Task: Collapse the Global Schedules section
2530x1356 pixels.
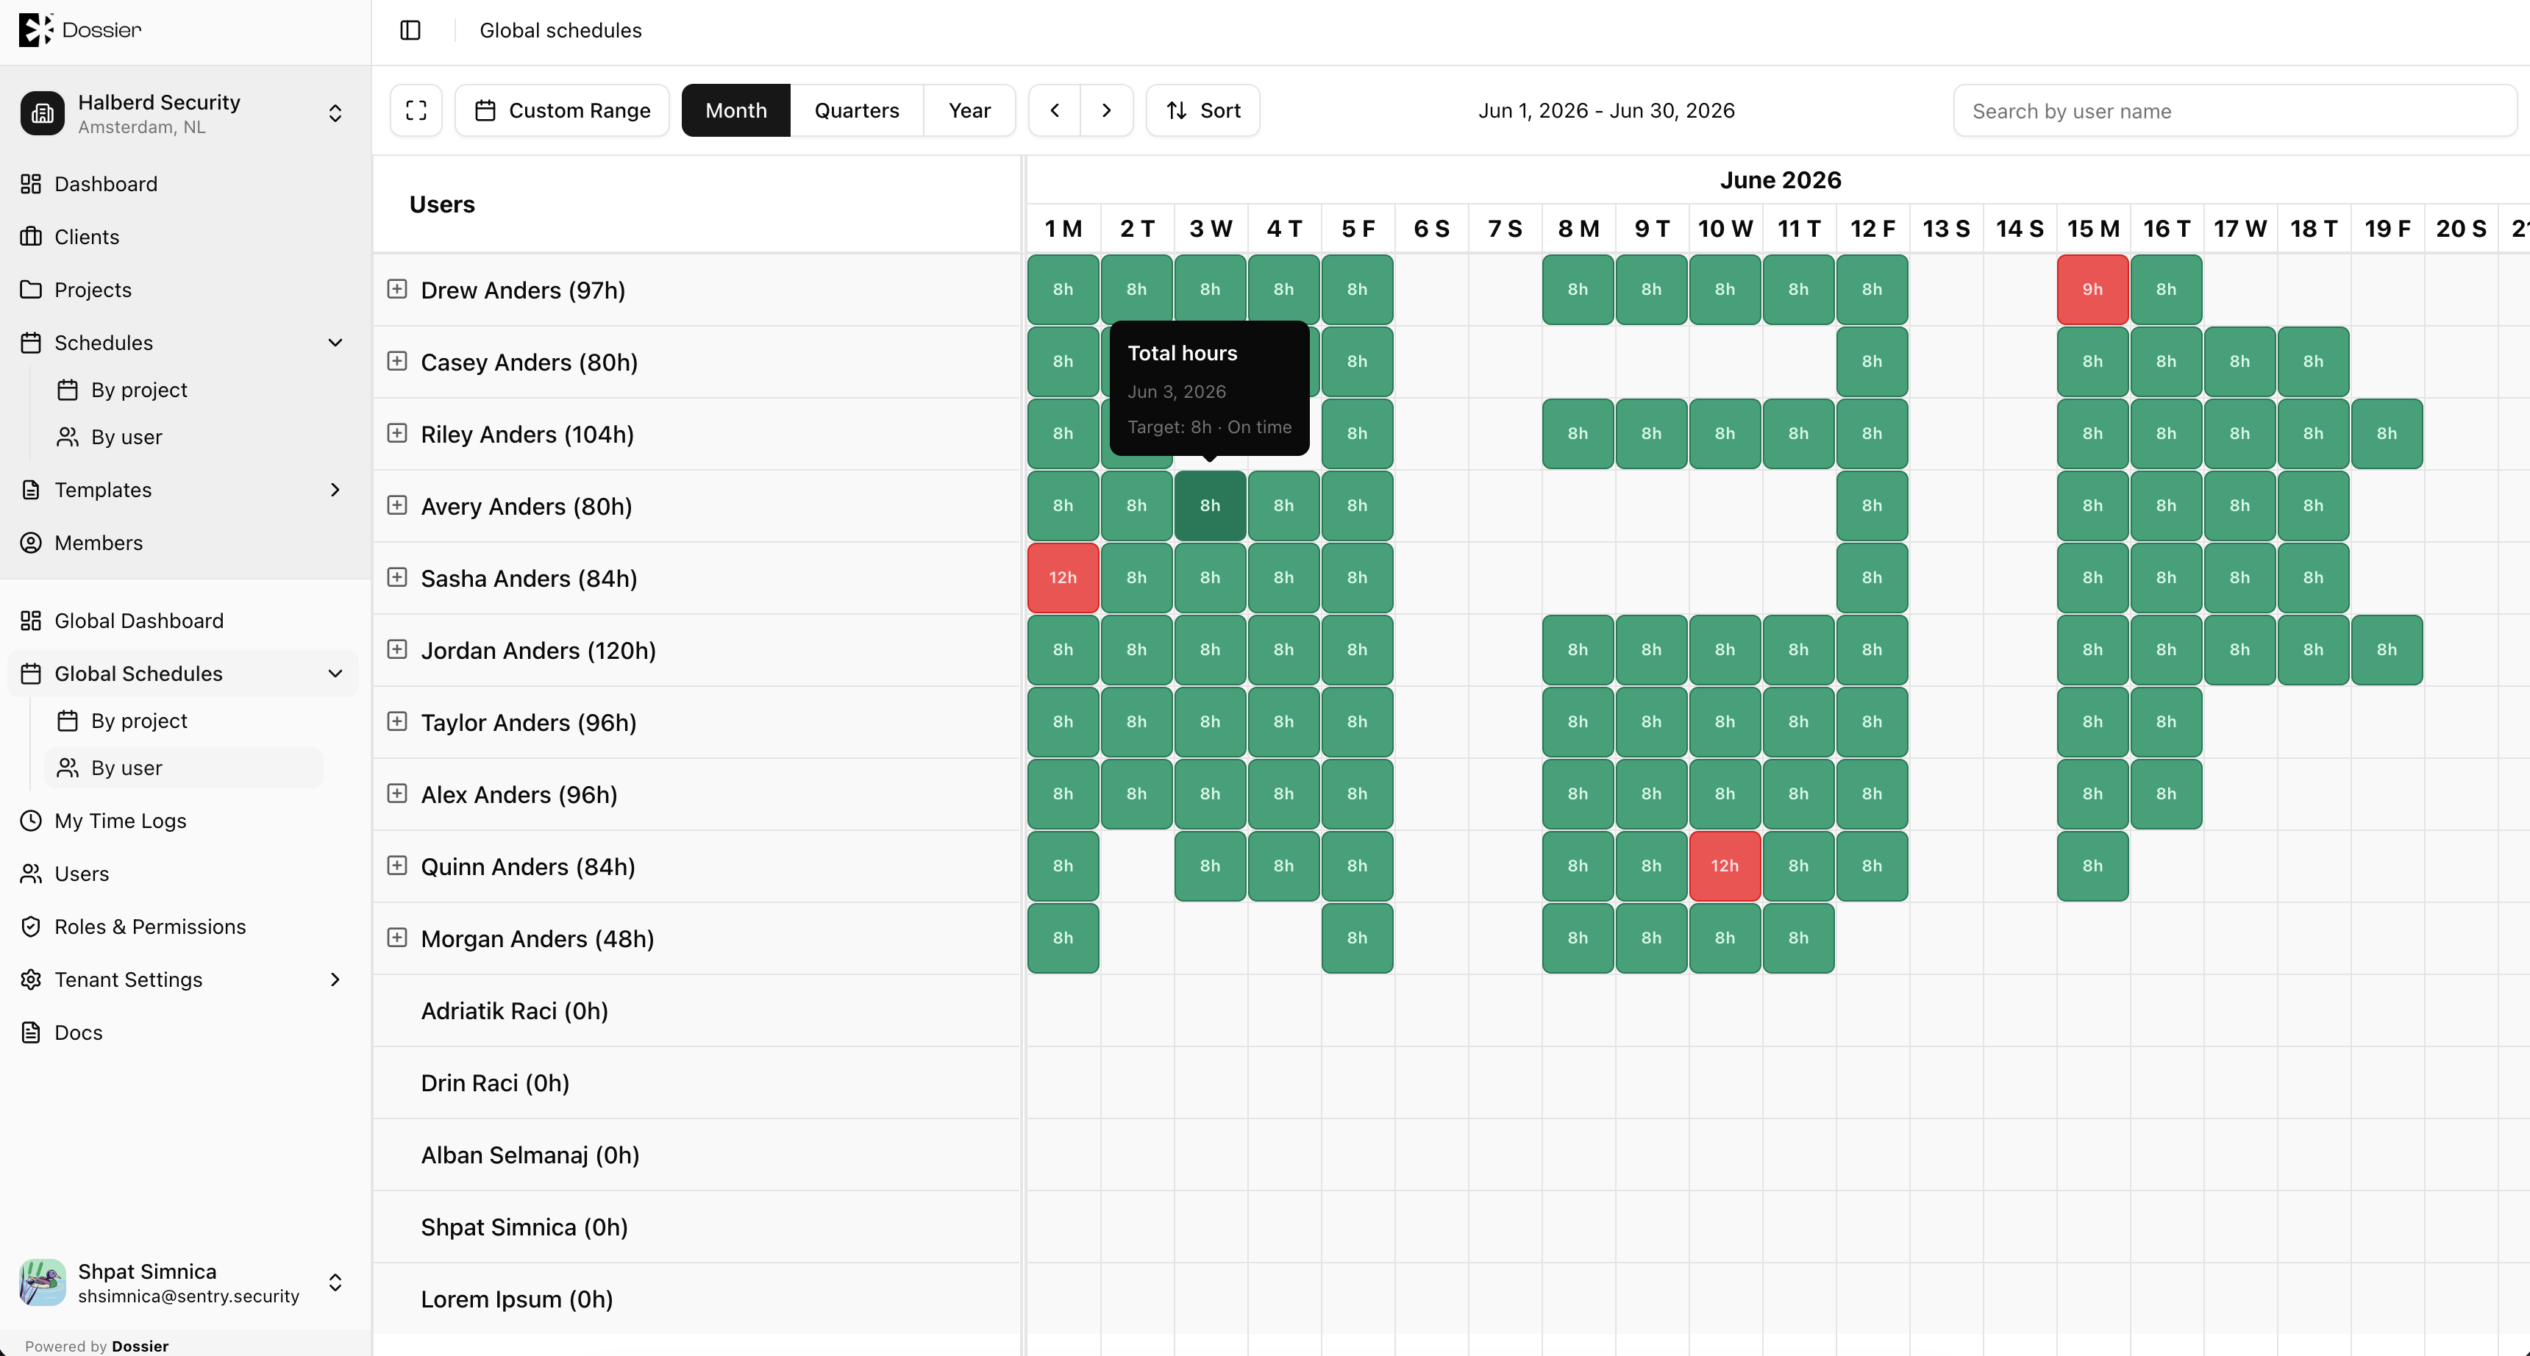Action: [335, 674]
